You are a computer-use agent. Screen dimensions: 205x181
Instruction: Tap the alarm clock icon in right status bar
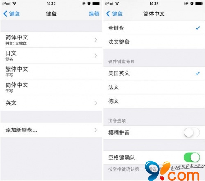point(192,3)
